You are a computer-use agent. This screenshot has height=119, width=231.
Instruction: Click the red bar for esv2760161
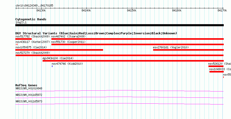point(188,50)
